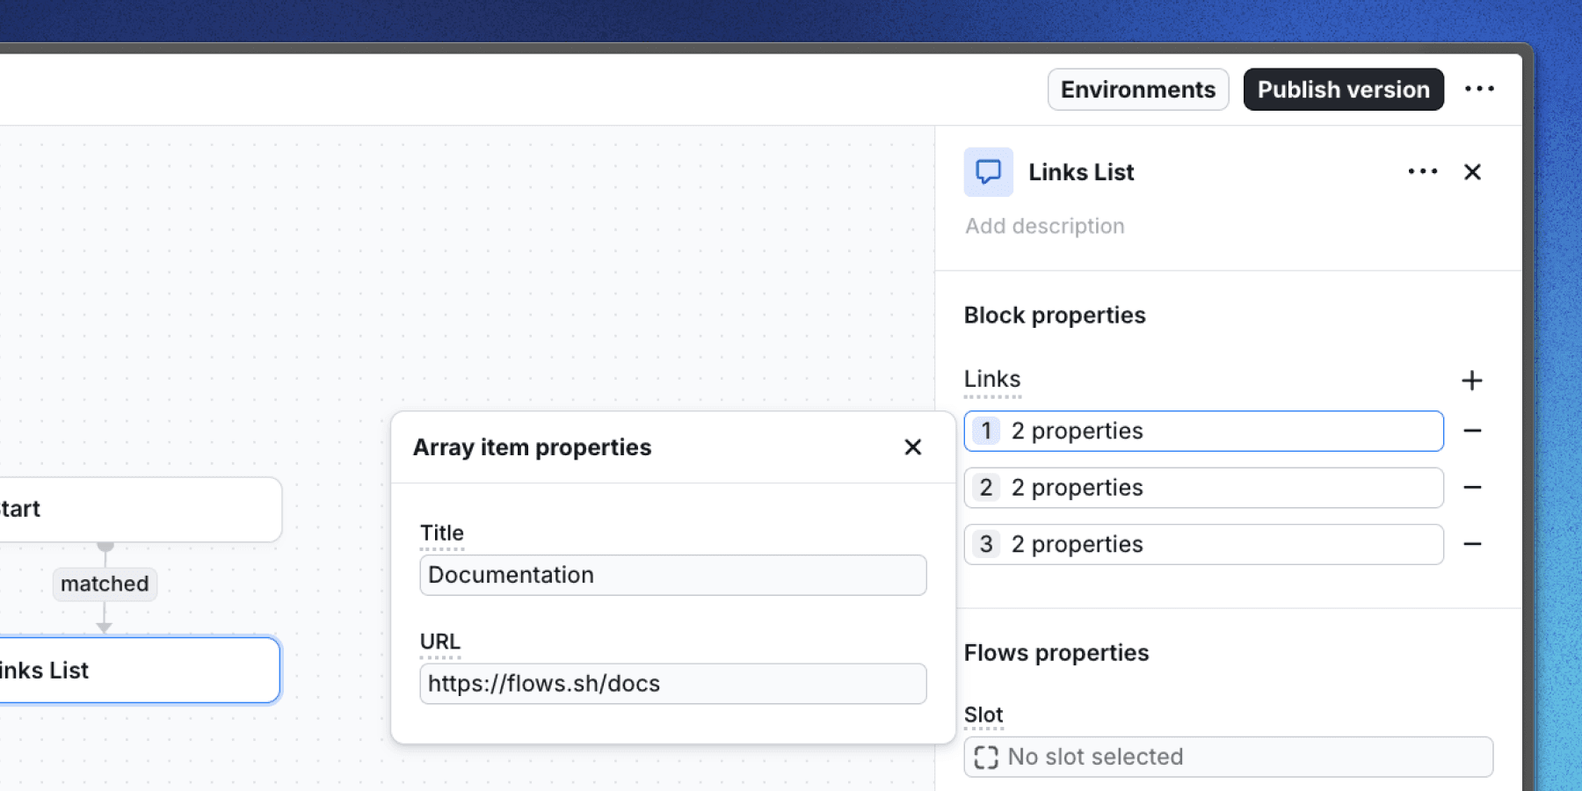The height and width of the screenshot is (791, 1582).
Task: Open the top-right ellipsis menu beside Publish version
Action: pyautogui.click(x=1480, y=89)
